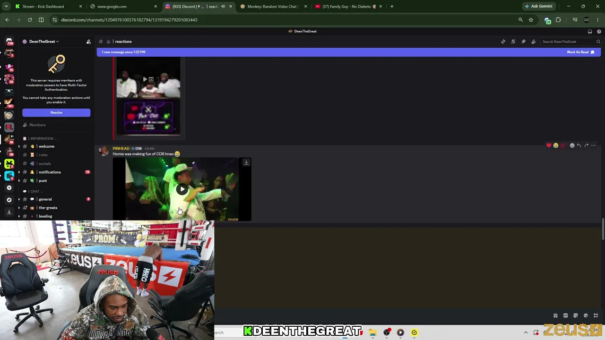Click the zoom magnifier in address bar
Image resolution: width=605 pixels, height=340 pixels.
coord(520,20)
